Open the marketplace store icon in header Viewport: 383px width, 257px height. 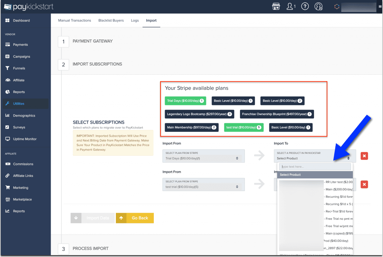[x=276, y=6]
